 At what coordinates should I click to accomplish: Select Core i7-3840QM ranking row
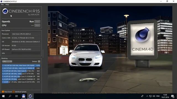click(x=21, y=79)
